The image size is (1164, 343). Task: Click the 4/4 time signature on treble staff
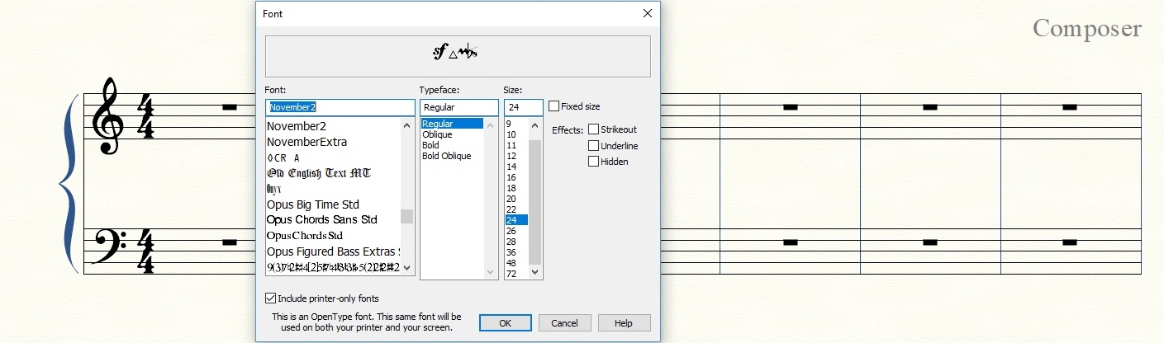pyautogui.click(x=145, y=117)
